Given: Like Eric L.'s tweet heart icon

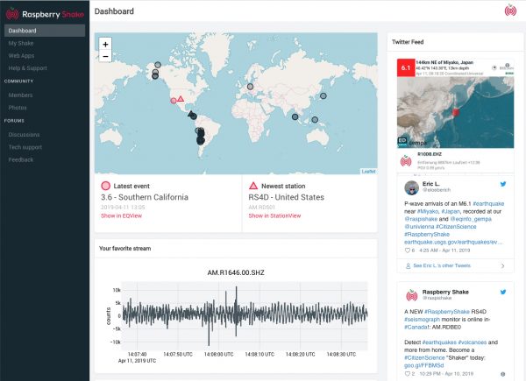Looking at the screenshot, I should point(408,250).
